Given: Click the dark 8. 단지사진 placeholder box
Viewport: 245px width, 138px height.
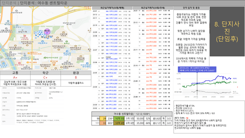Looking at the screenshot, I should [227, 31].
